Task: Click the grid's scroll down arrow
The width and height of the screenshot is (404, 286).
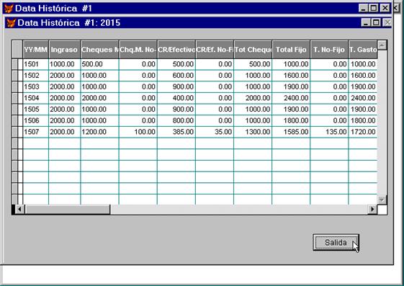Action: [x=382, y=200]
